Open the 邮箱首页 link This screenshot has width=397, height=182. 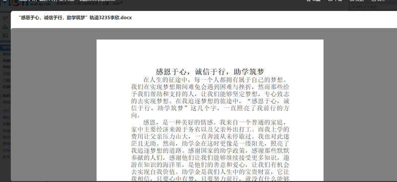tap(64, 4)
